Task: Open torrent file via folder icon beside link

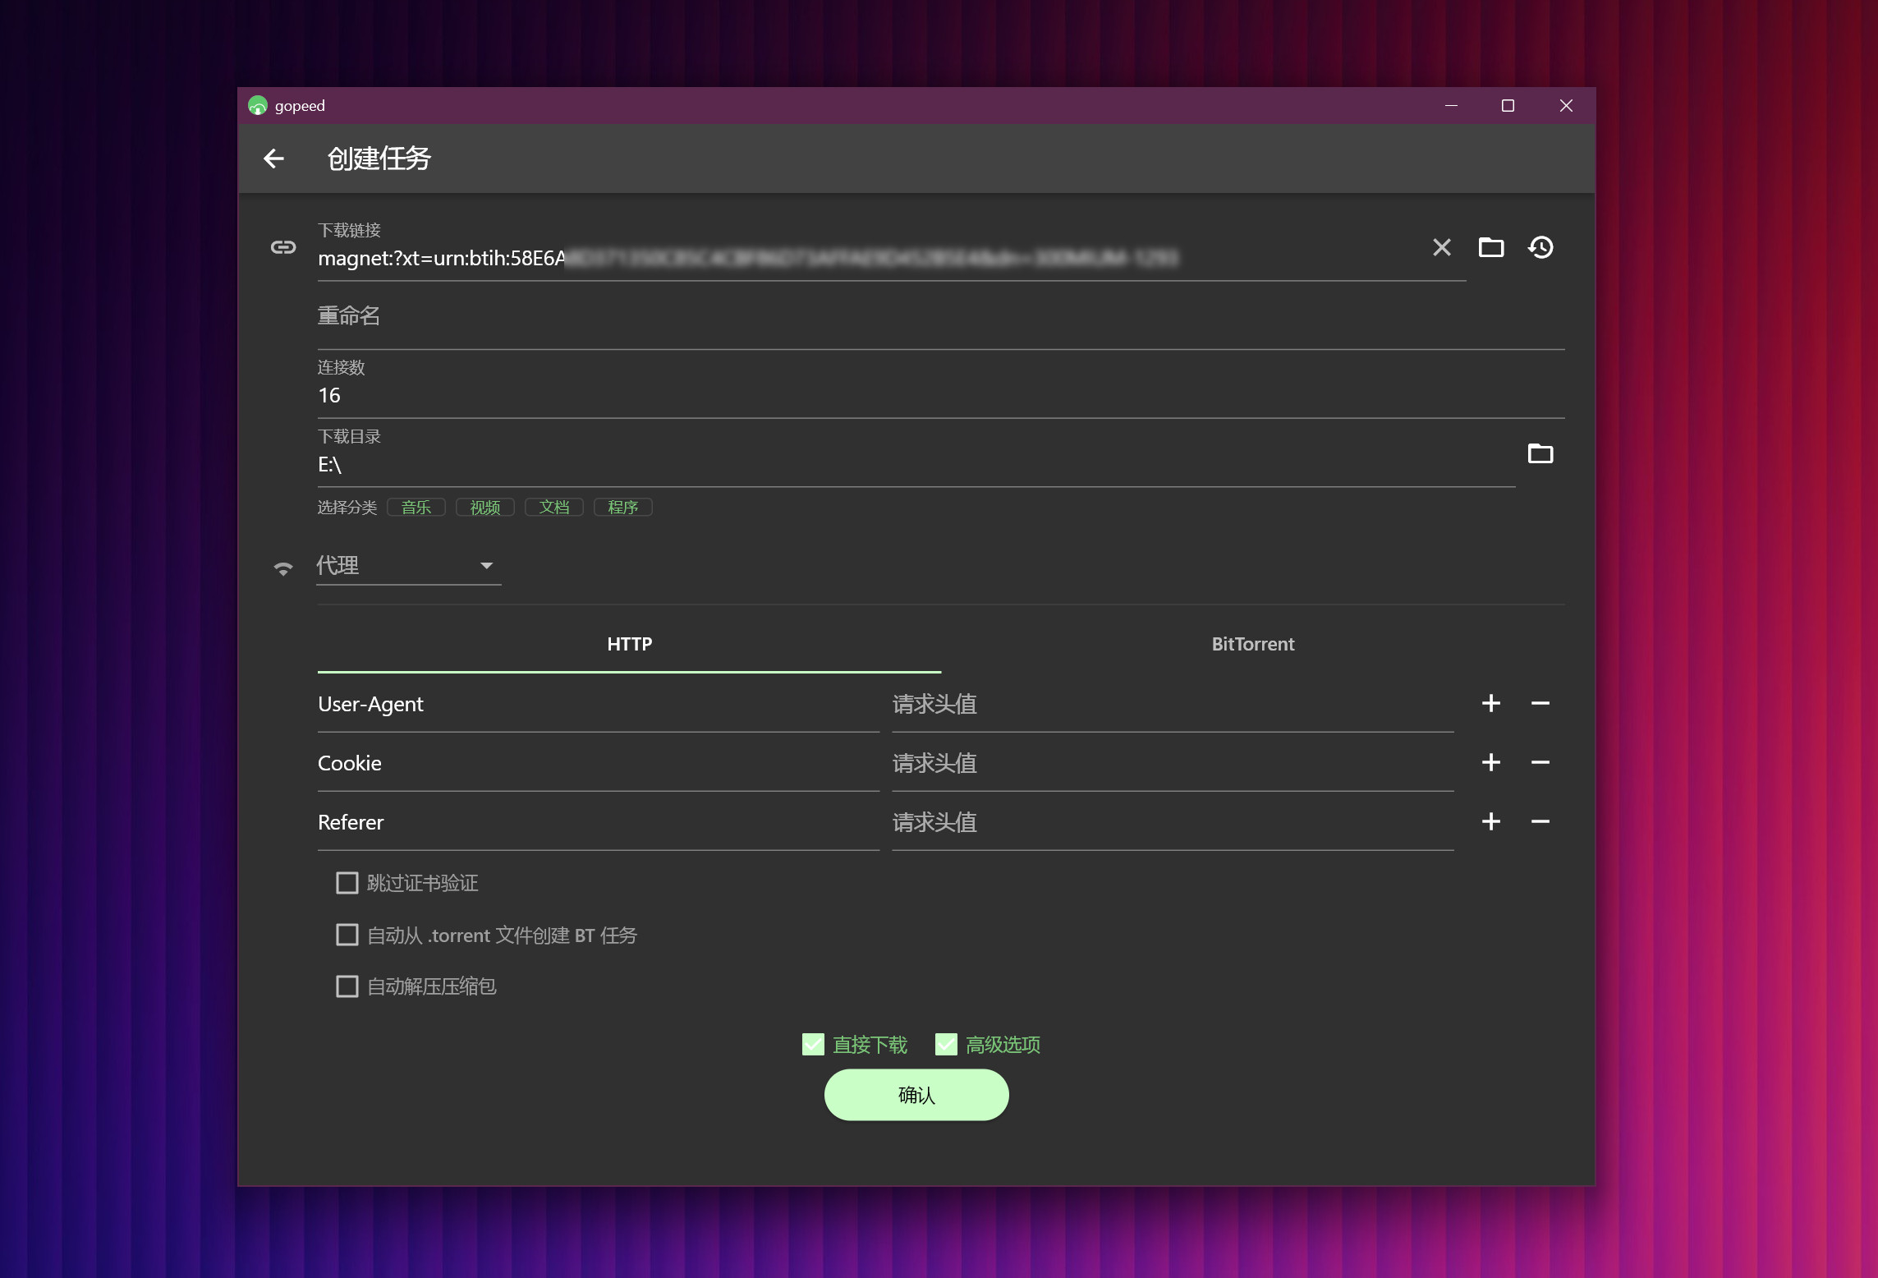Action: (1490, 247)
